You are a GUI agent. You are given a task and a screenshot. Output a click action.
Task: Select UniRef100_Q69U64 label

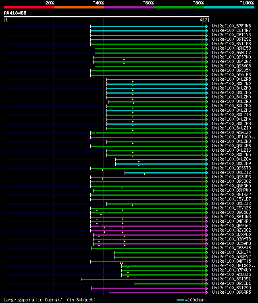pyautogui.click(x=231, y=226)
